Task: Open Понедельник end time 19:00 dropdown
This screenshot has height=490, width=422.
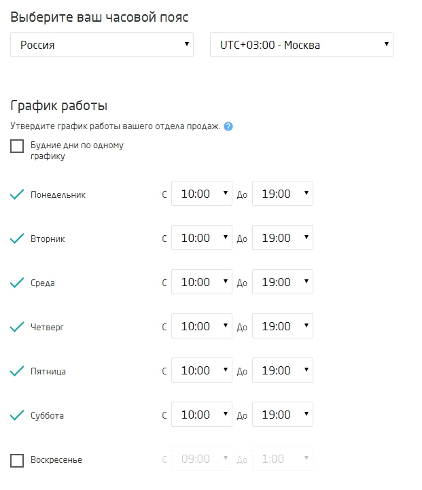Action: [x=283, y=194]
